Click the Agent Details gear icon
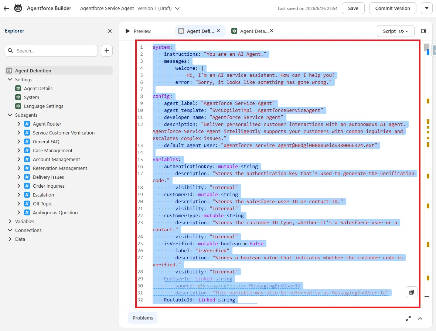The width and height of the screenshot is (436, 331). point(18,88)
